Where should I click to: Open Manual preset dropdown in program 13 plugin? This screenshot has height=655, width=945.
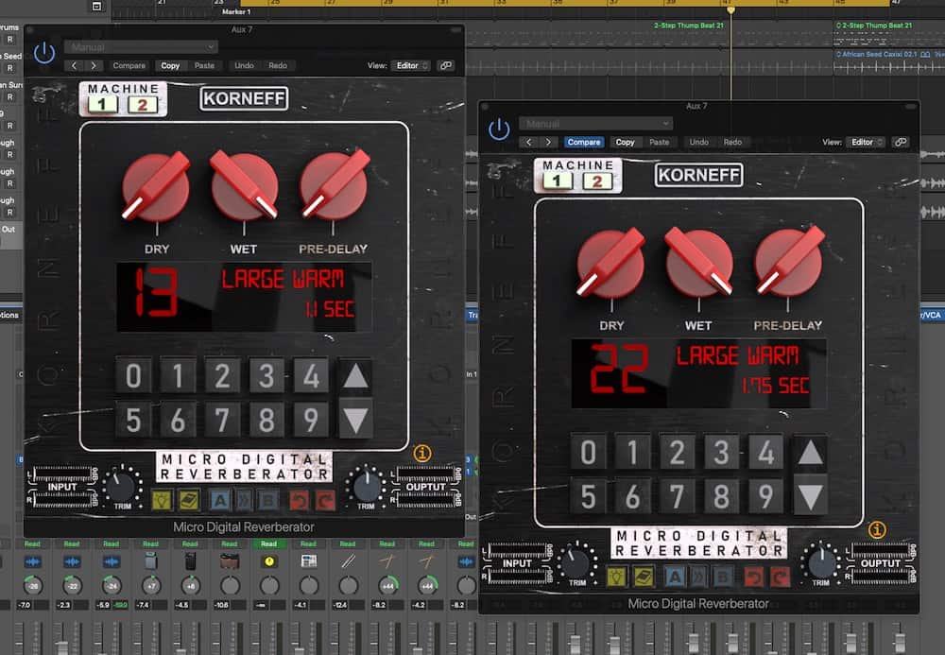coord(142,47)
